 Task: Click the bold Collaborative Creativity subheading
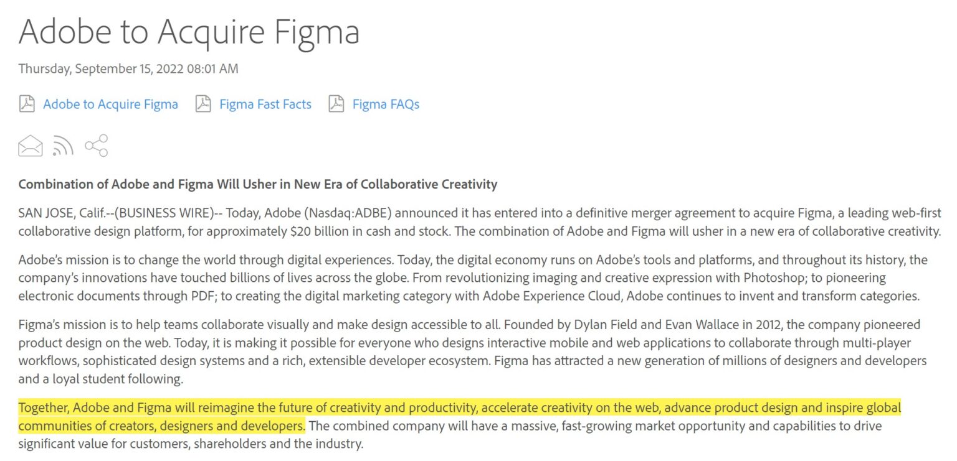point(258,184)
